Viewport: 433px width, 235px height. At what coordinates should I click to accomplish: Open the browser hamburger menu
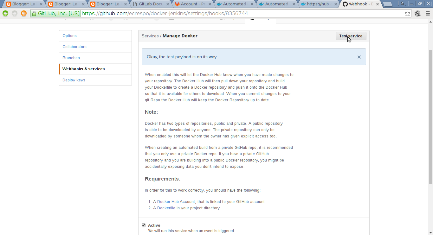coord(427,14)
